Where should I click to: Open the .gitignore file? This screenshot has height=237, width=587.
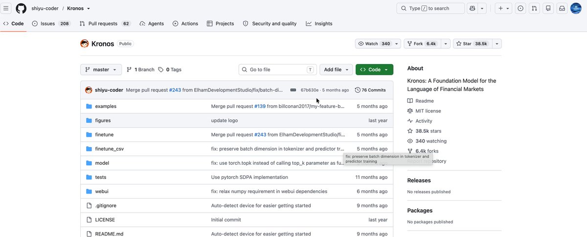coord(106,205)
